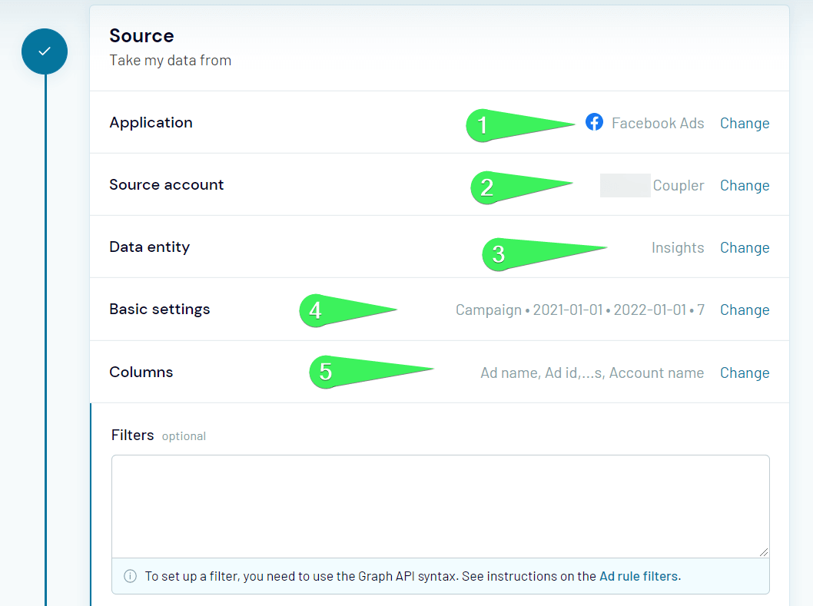Click green annotation marker number 2
This screenshot has width=813, height=606.
coord(521,187)
